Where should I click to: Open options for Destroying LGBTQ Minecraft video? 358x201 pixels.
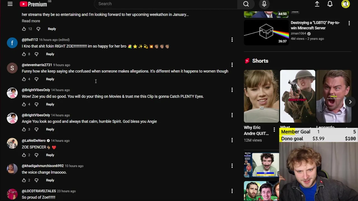click(x=349, y=23)
